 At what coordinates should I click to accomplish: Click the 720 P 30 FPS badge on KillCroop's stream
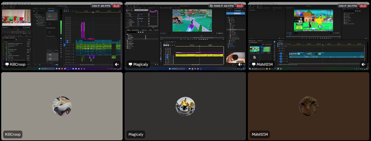click(101, 6)
